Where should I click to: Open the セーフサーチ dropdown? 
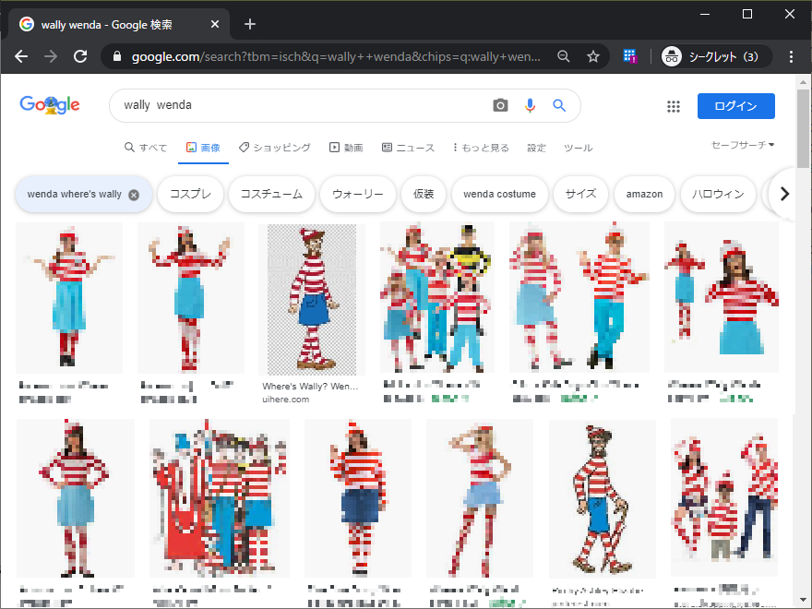tap(743, 145)
